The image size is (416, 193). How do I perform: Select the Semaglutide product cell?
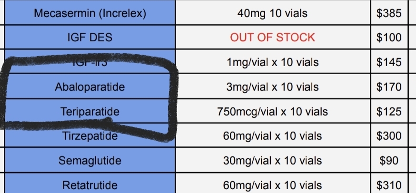click(90, 161)
